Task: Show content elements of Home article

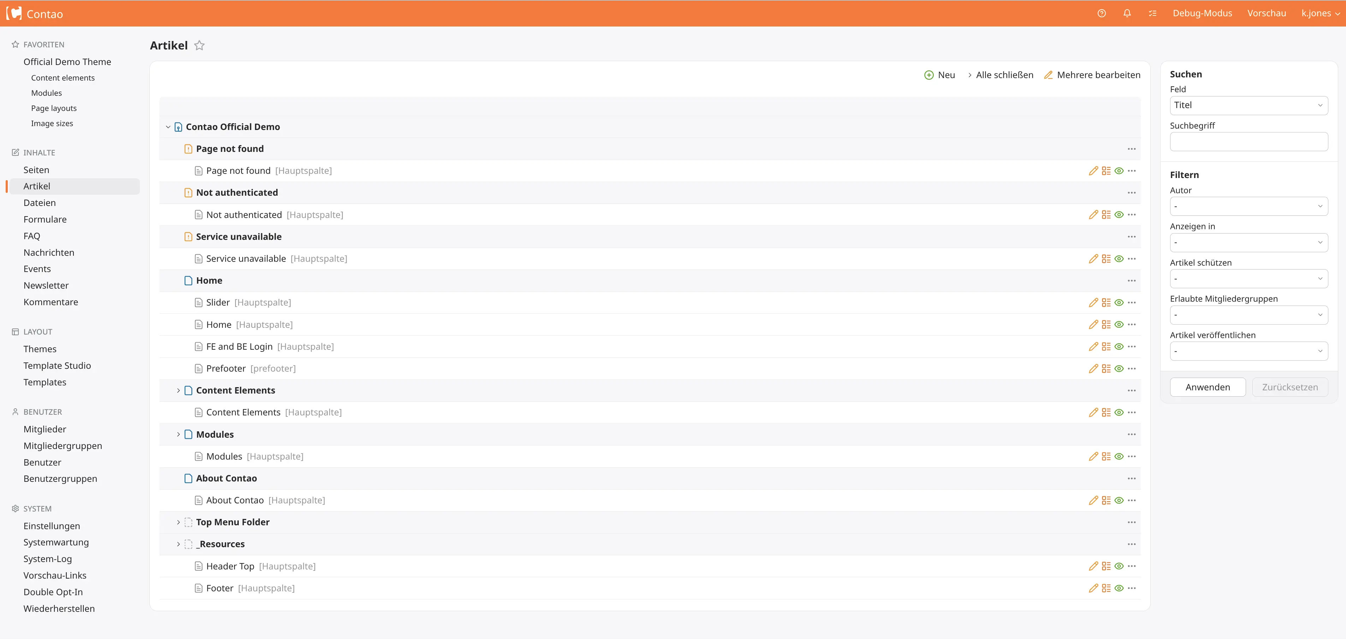Action: click(x=1106, y=325)
